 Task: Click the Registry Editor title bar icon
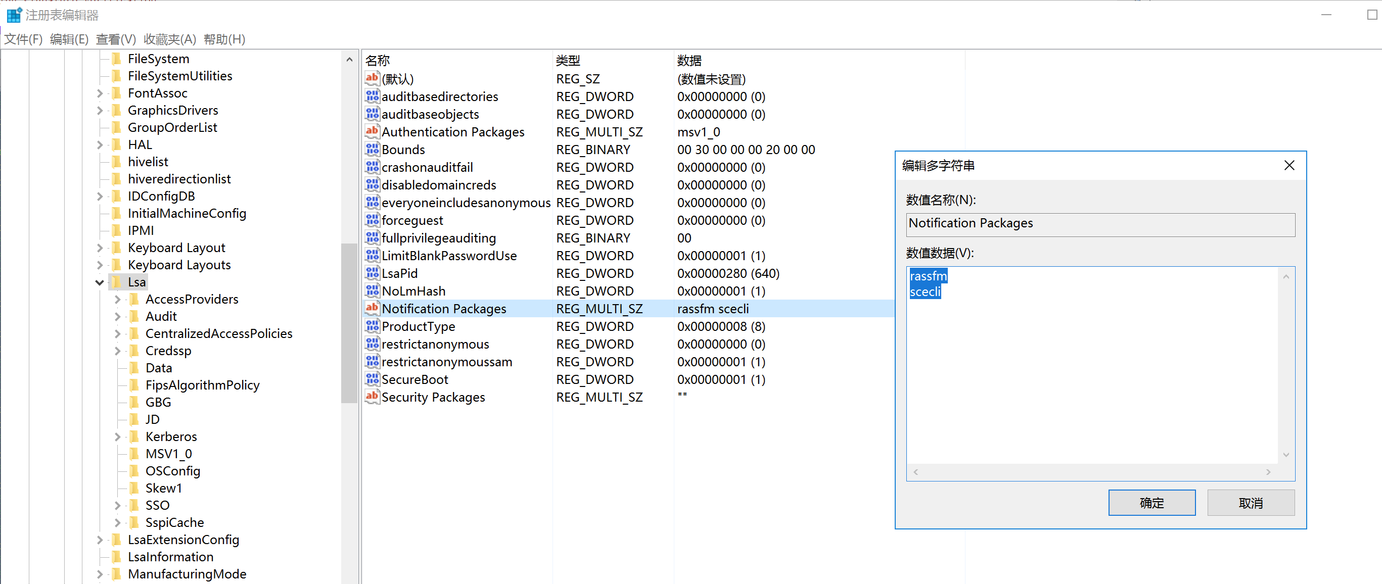point(14,15)
